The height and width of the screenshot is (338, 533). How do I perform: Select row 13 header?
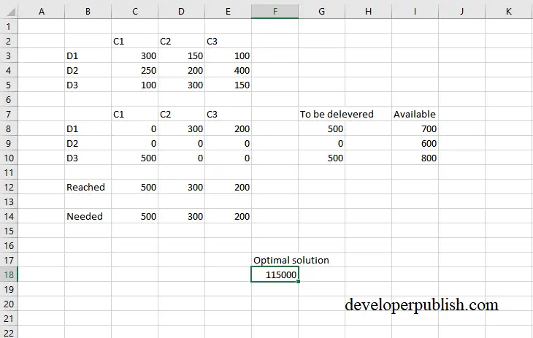click(9, 202)
